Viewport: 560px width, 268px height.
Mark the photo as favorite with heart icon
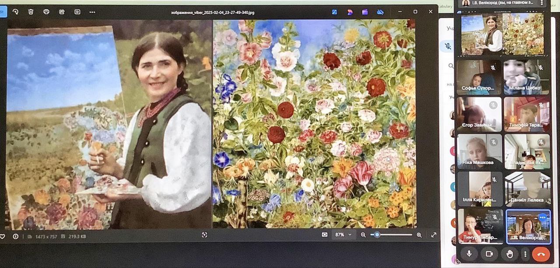[2, 237]
